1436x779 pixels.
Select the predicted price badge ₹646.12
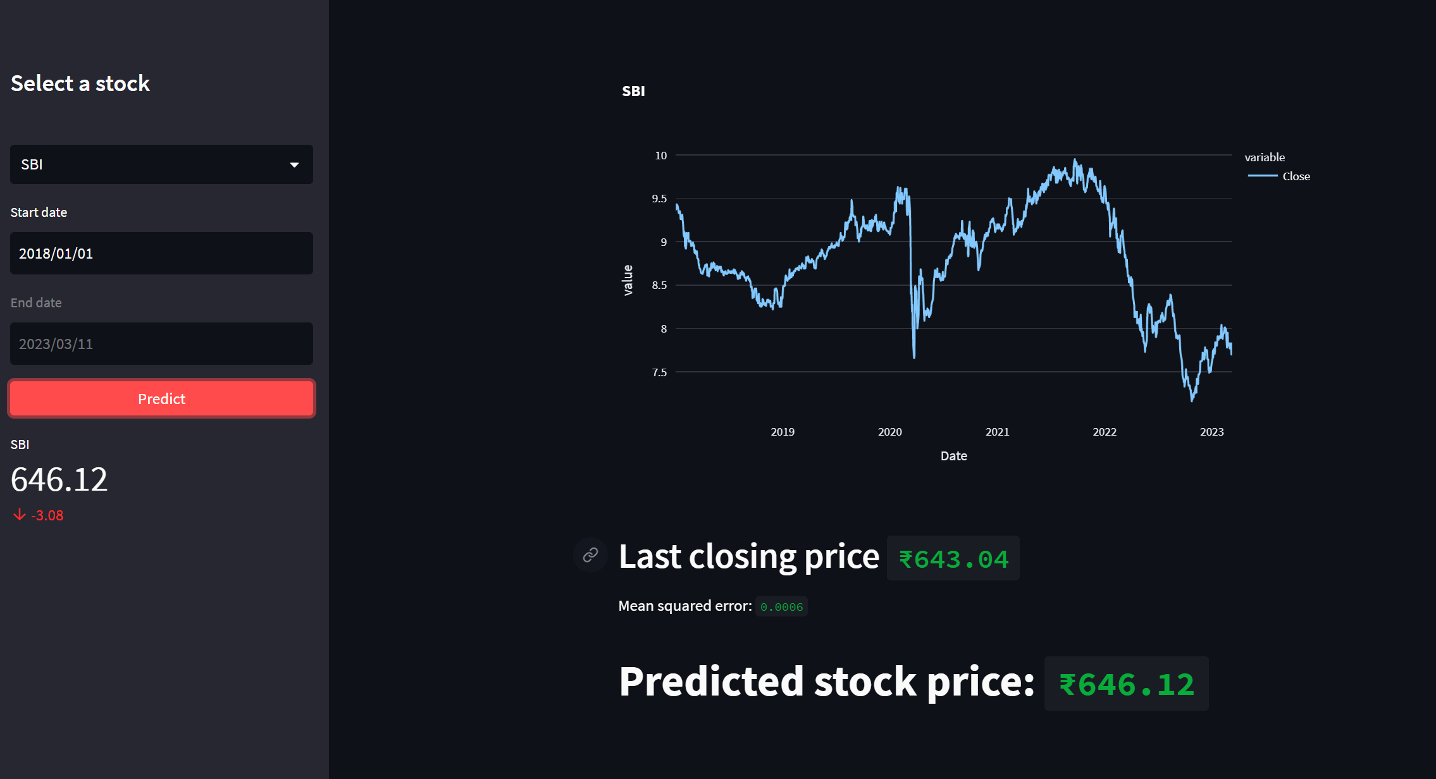coord(1126,683)
